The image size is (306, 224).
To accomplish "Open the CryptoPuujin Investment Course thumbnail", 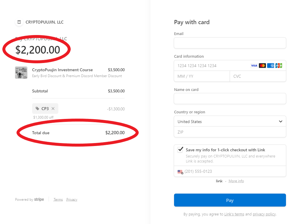I will [21, 73].
